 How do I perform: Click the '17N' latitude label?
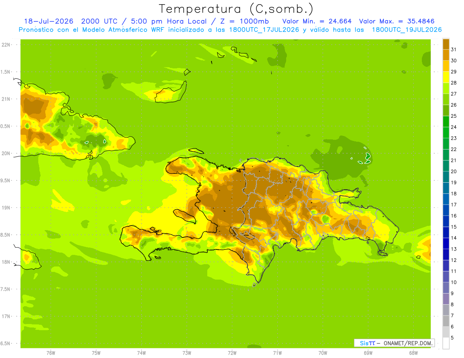pos(6,316)
